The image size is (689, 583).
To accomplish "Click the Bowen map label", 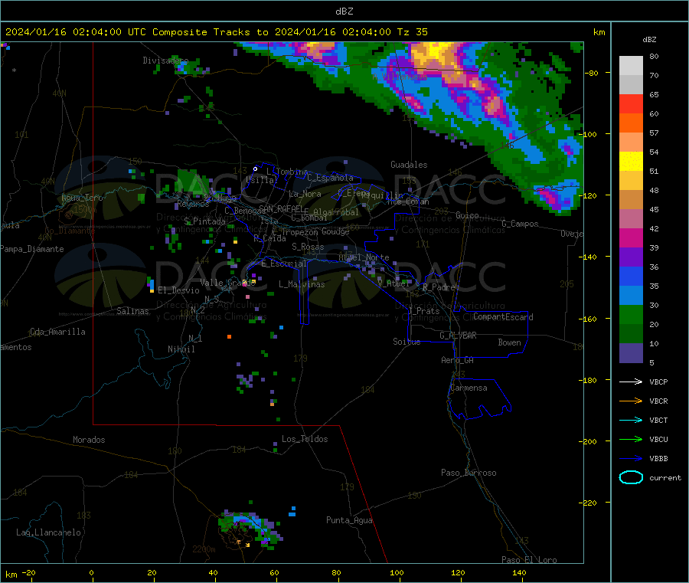I will (509, 342).
